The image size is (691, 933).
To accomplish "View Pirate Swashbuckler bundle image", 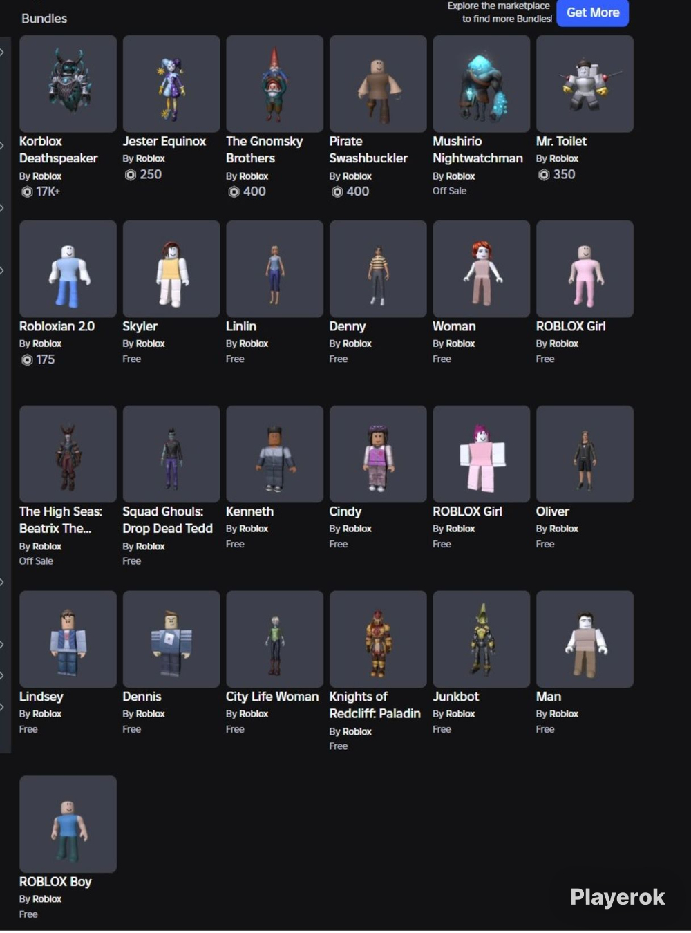I will click(x=378, y=84).
